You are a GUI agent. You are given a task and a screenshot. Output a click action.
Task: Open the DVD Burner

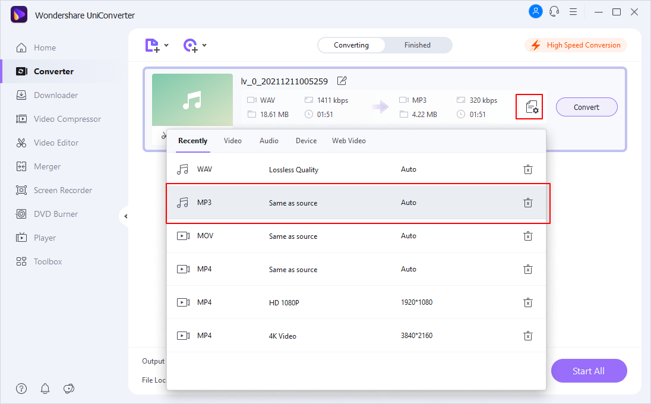coord(46,214)
